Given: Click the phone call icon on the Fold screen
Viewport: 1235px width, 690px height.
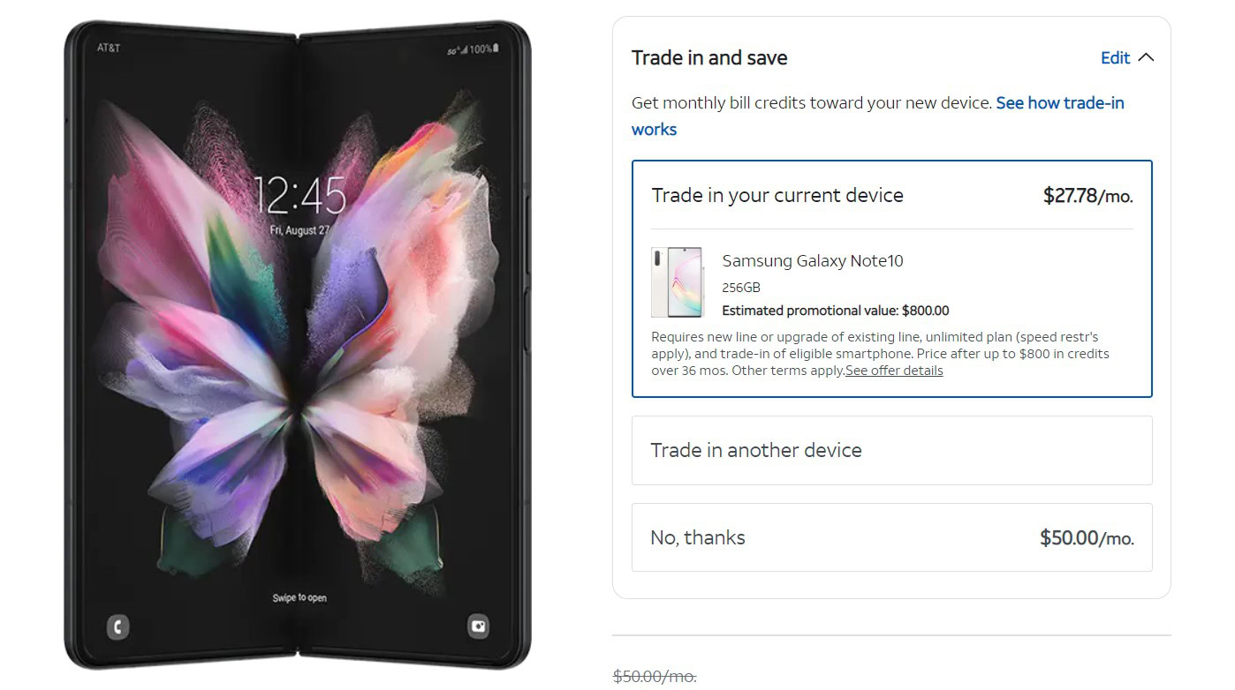Looking at the screenshot, I should click(x=117, y=627).
